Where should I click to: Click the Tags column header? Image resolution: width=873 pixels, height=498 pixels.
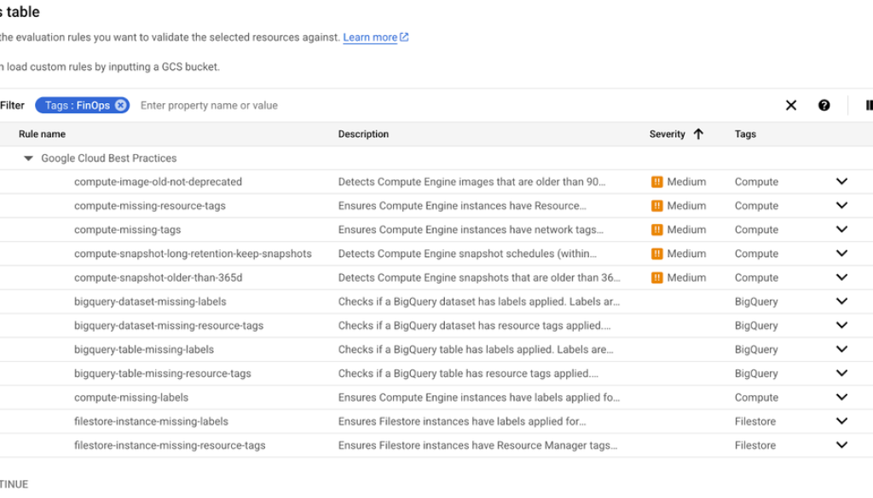click(x=744, y=134)
